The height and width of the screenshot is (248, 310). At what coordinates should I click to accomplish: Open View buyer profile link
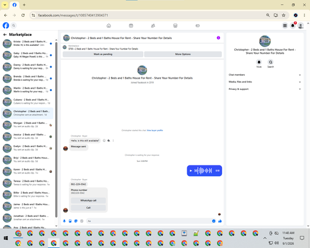coord(155,130)
